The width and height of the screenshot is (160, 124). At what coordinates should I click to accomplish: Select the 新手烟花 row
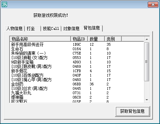point(77,71)
